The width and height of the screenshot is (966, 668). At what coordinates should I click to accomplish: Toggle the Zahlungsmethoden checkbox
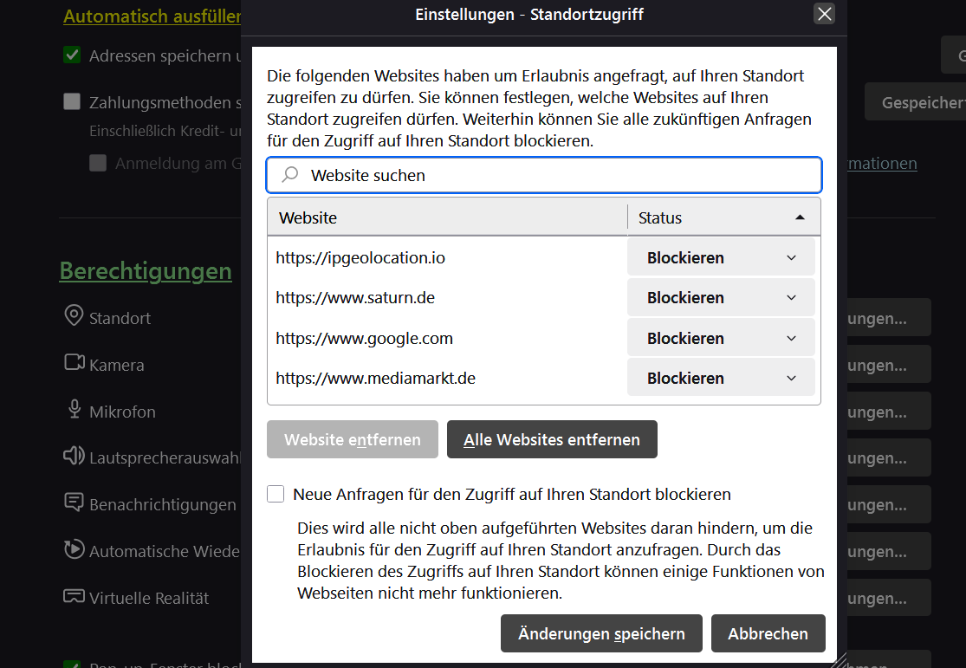point(72,102)
